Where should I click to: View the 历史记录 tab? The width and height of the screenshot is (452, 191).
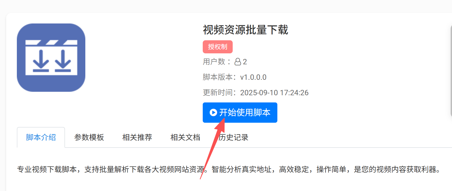[233, 137]
